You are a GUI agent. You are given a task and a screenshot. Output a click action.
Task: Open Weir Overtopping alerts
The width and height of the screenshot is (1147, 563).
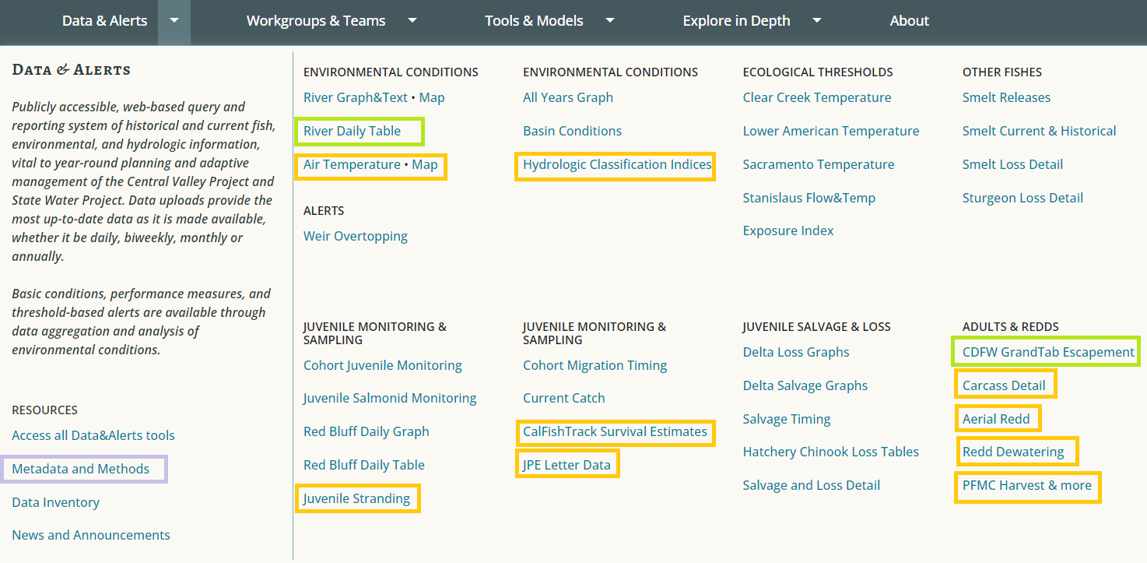click(x=355, y=236)
